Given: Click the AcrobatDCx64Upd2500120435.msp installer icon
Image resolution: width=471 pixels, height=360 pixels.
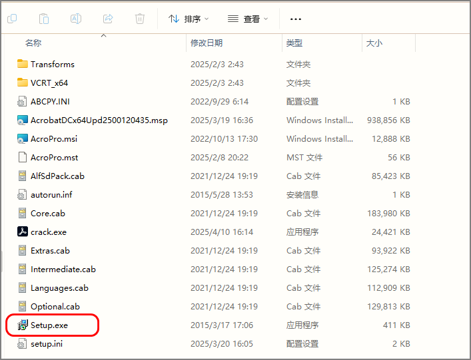Looking at the screenshot, I should [x=23, y=120].
